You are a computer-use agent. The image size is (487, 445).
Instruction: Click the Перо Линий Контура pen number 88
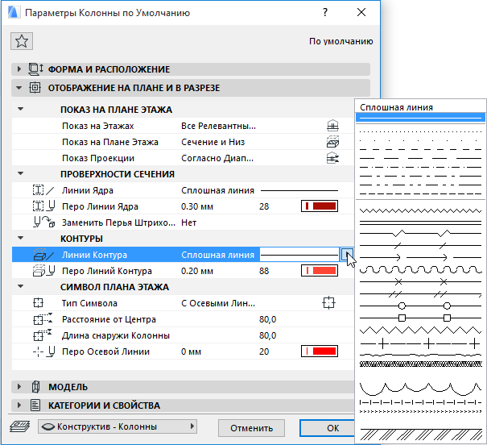coord(264,271)
